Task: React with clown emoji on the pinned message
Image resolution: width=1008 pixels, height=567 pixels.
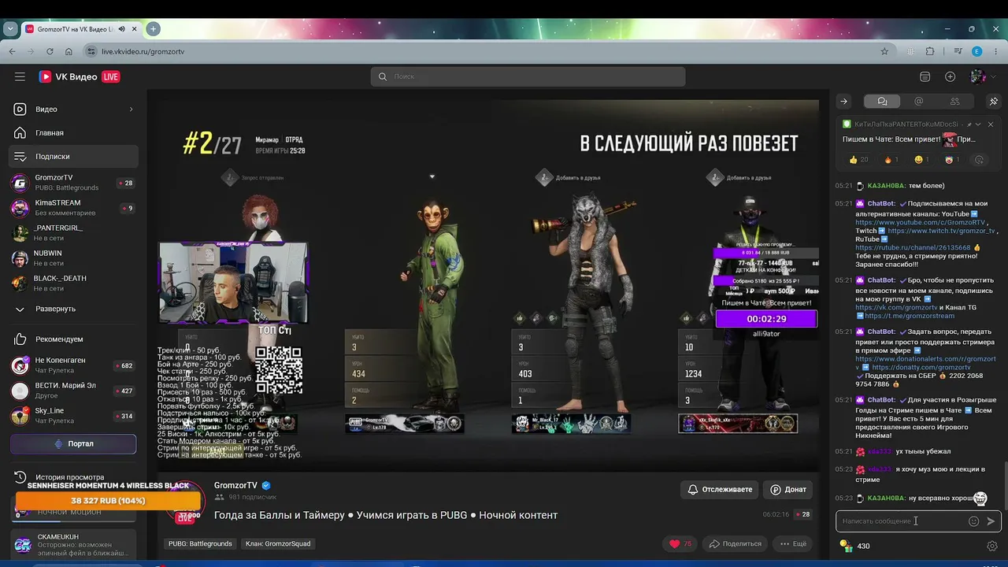Action: (952, 160)
